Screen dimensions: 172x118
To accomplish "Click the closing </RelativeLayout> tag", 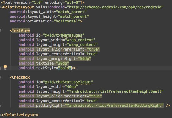I will click(20, 115).
